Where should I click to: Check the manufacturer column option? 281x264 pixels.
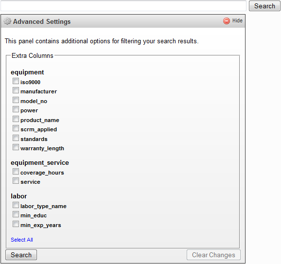click(16, 90)
